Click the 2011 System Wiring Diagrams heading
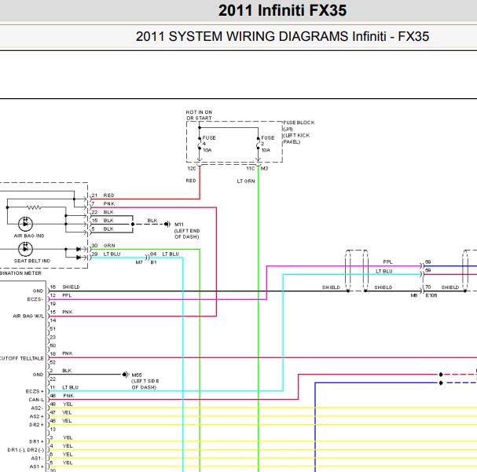 point(282,36)
